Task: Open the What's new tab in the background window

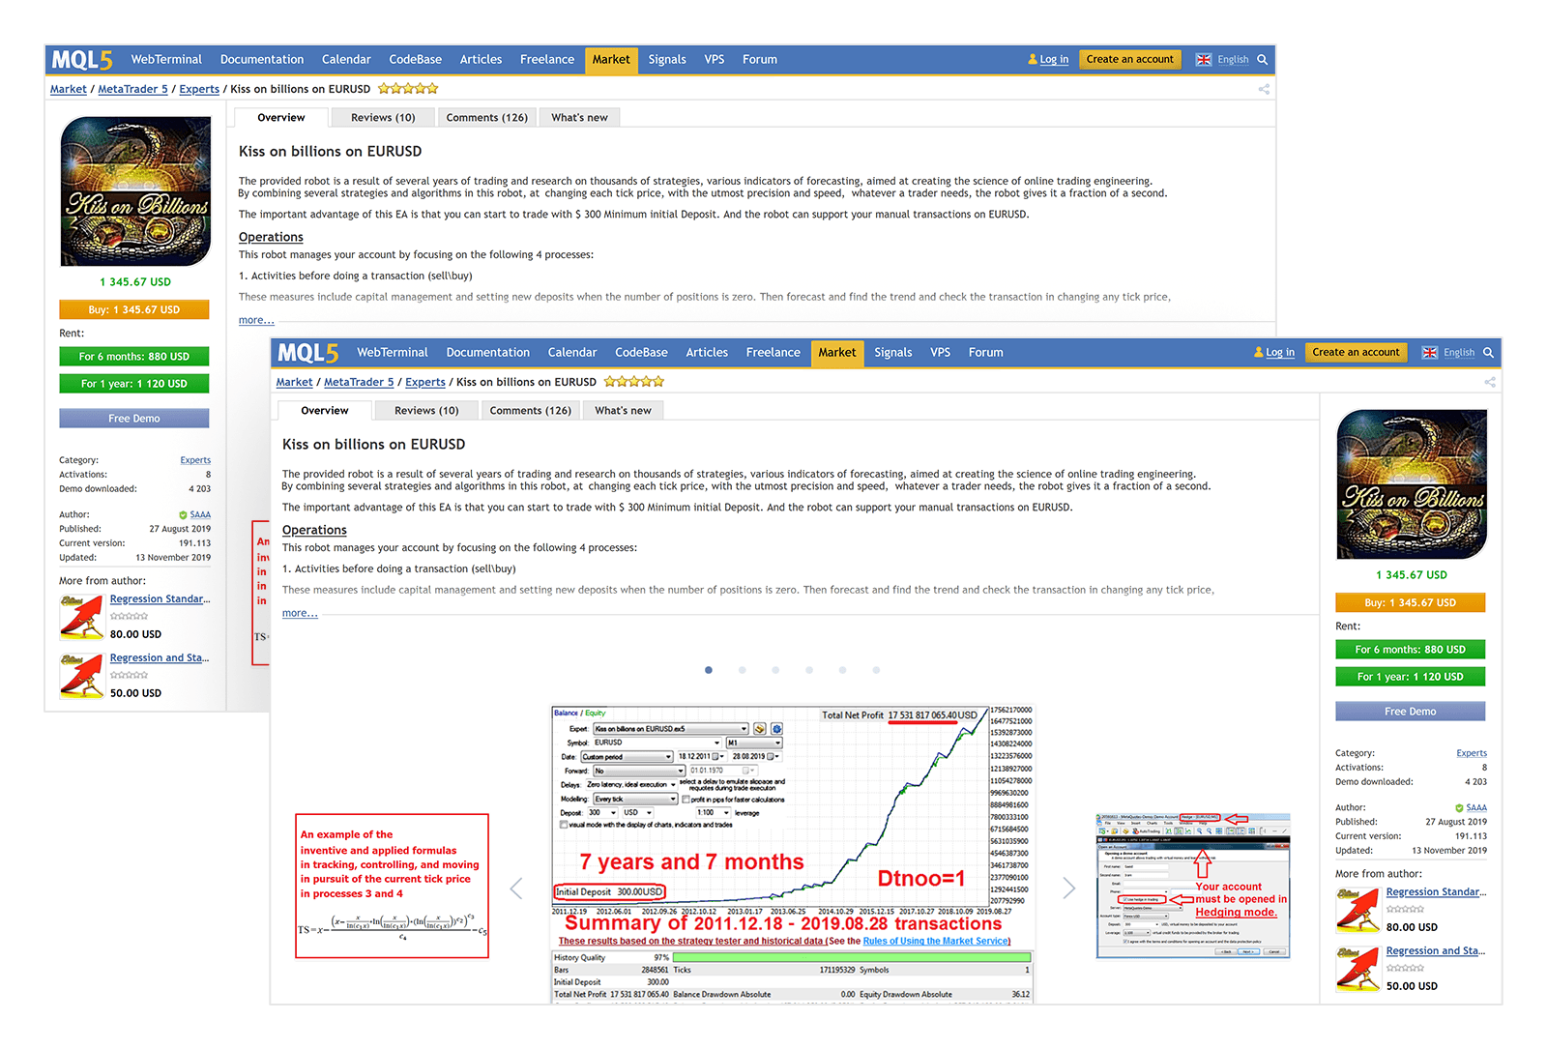Action: (x=579, y=118)
